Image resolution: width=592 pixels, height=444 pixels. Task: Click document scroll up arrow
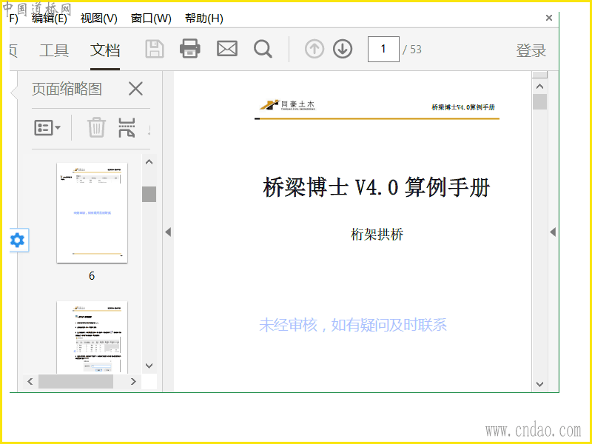point(540,87)
